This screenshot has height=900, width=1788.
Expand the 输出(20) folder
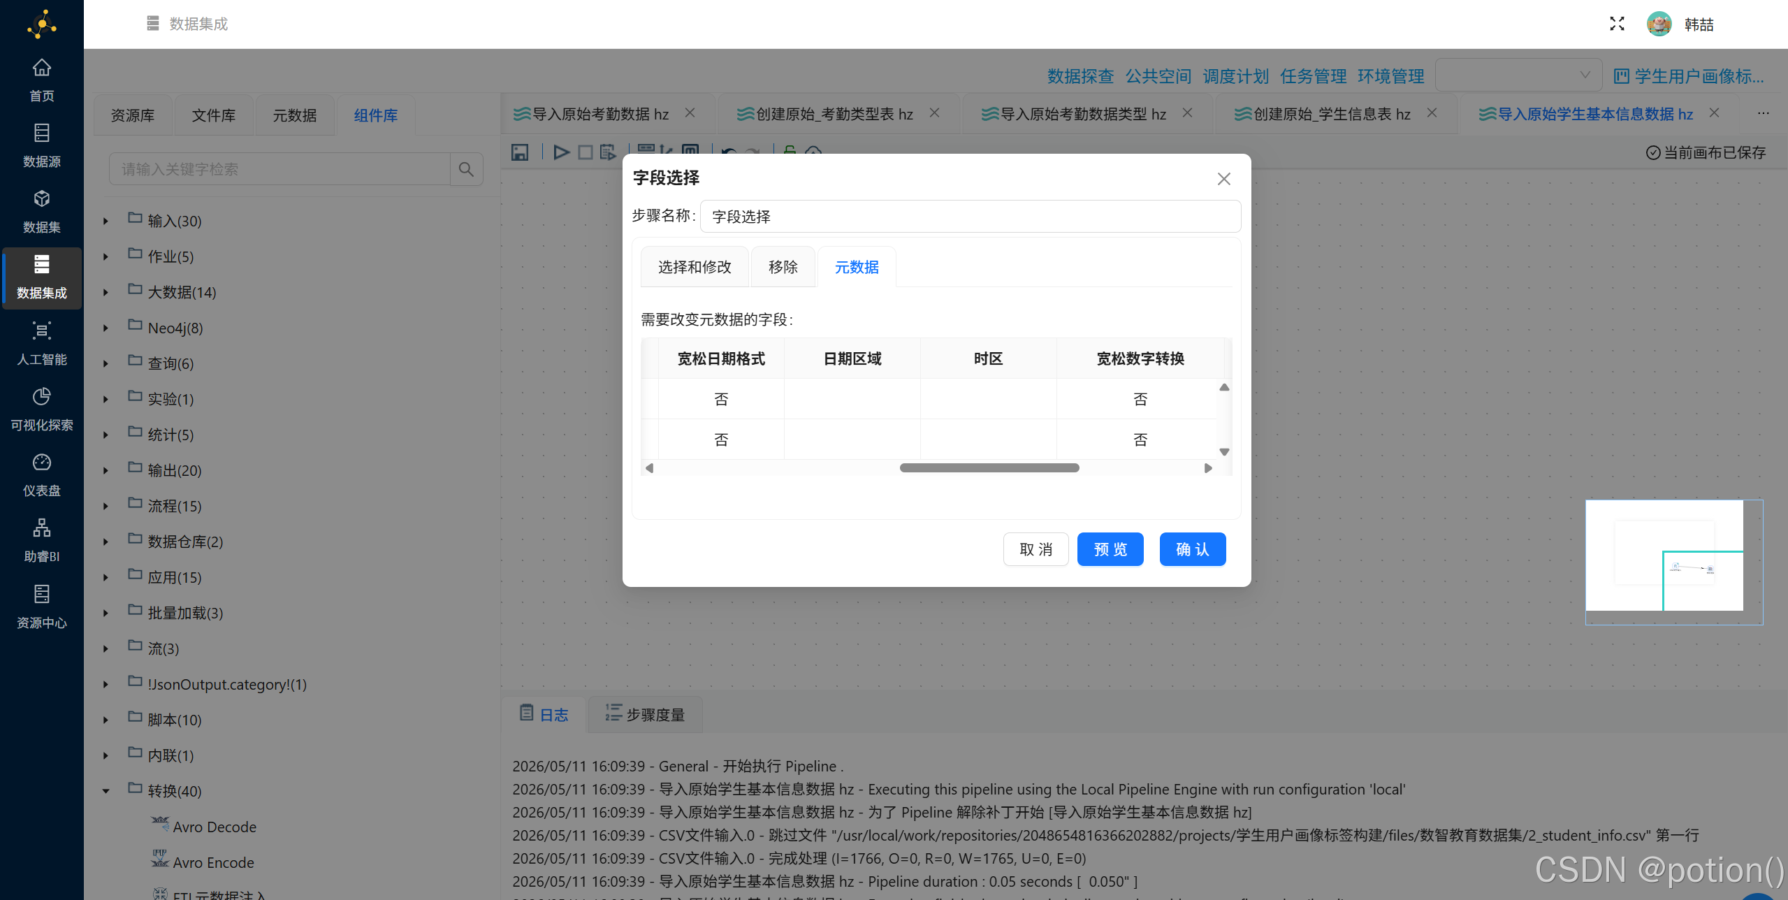106,470
